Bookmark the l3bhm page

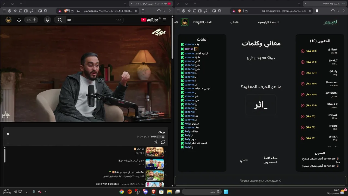tap(317, 11)
